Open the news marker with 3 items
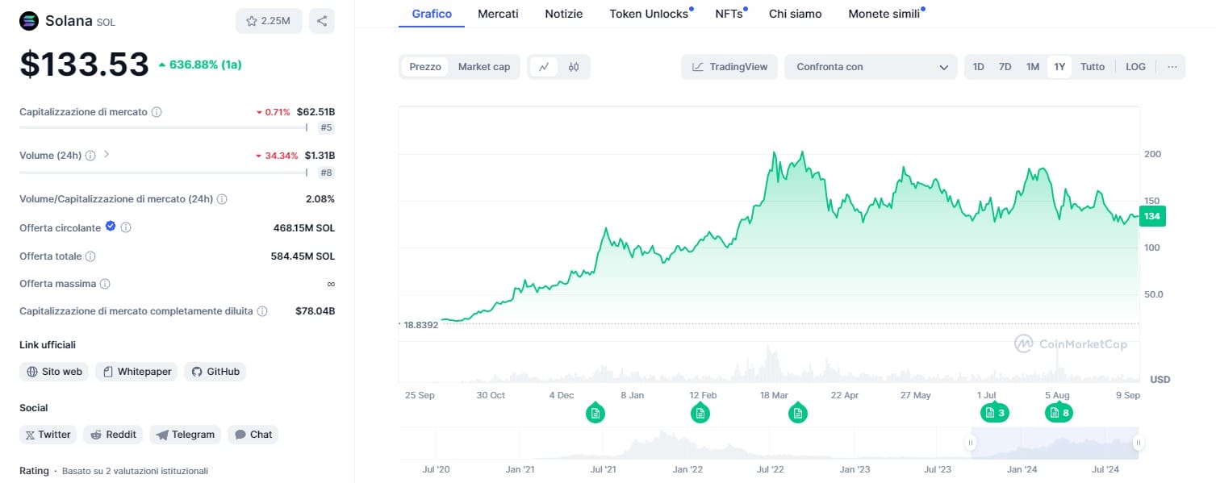 coord(994,413)
